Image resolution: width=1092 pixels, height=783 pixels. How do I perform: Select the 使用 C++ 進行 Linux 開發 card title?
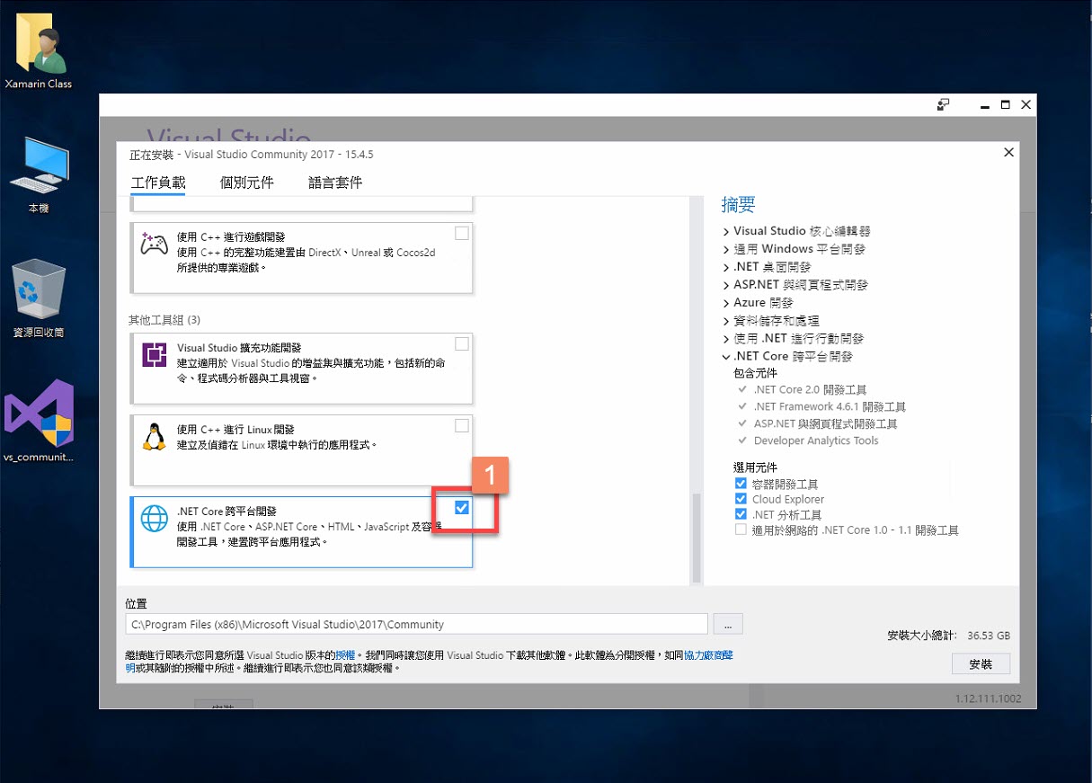[x=235, y=430]
